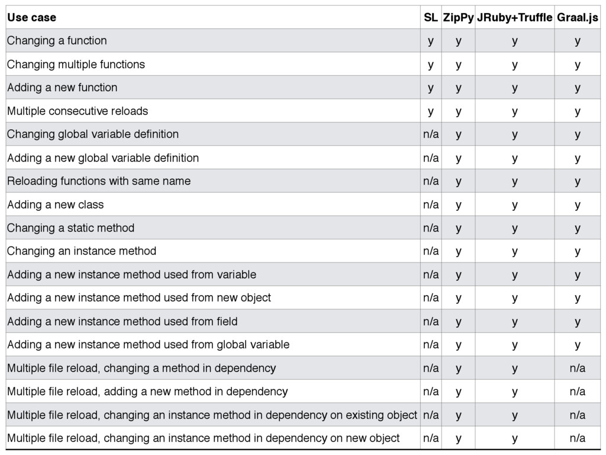The width and height of the screenshot is (606, 455).
Task: Click 'Changing multiple functions' row label
Action: tap(76, 64)
